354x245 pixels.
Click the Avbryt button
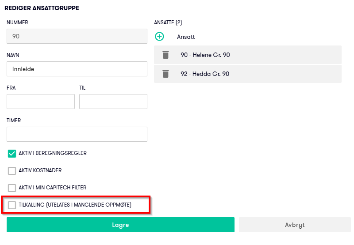tap(295, 225)
